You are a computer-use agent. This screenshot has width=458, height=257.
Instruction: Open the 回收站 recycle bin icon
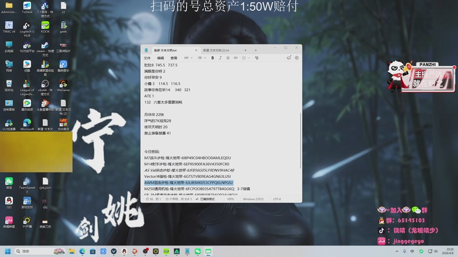click(x=9, y=86)
